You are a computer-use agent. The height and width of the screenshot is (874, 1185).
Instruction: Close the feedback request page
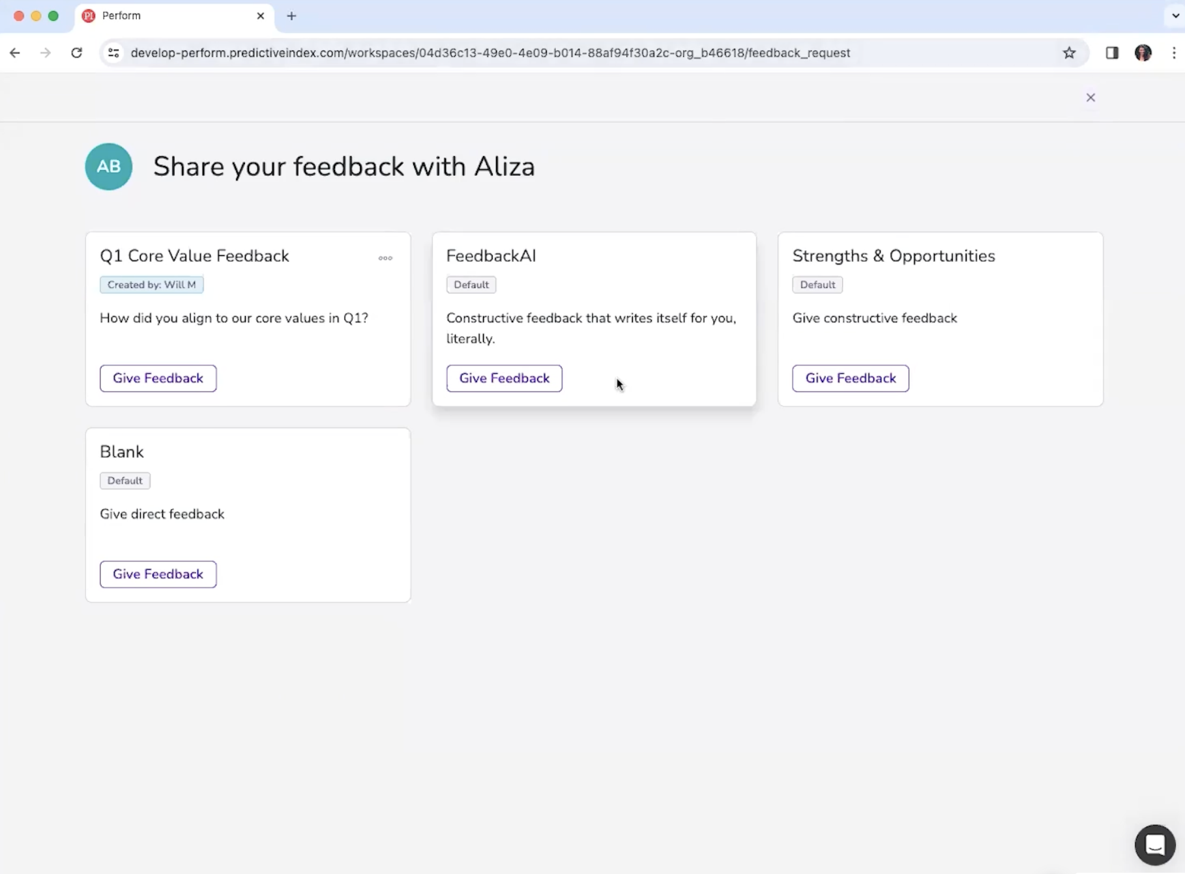(x=1090, y=98)
